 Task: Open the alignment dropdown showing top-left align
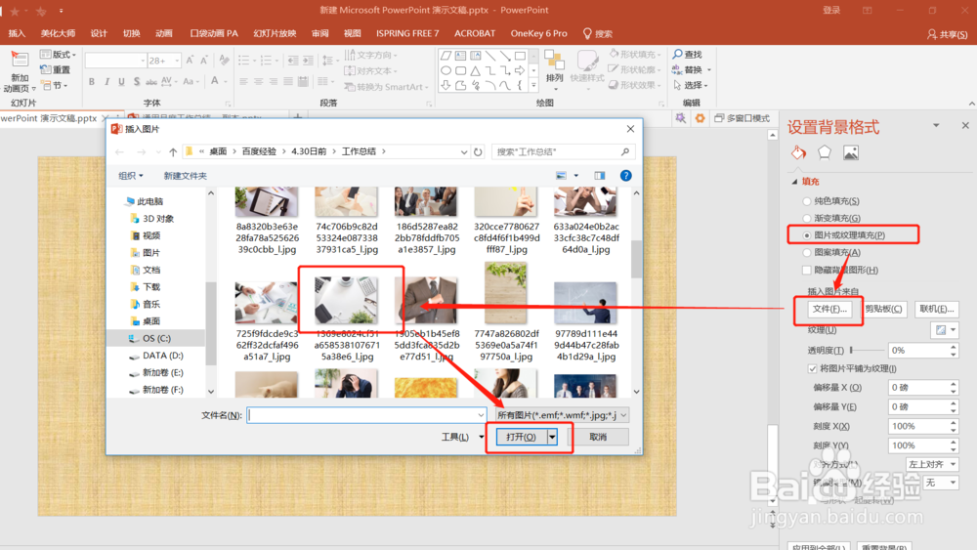tap(931, 464)
